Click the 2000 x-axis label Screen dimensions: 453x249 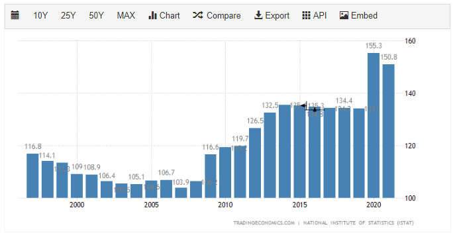pos(77,205)
